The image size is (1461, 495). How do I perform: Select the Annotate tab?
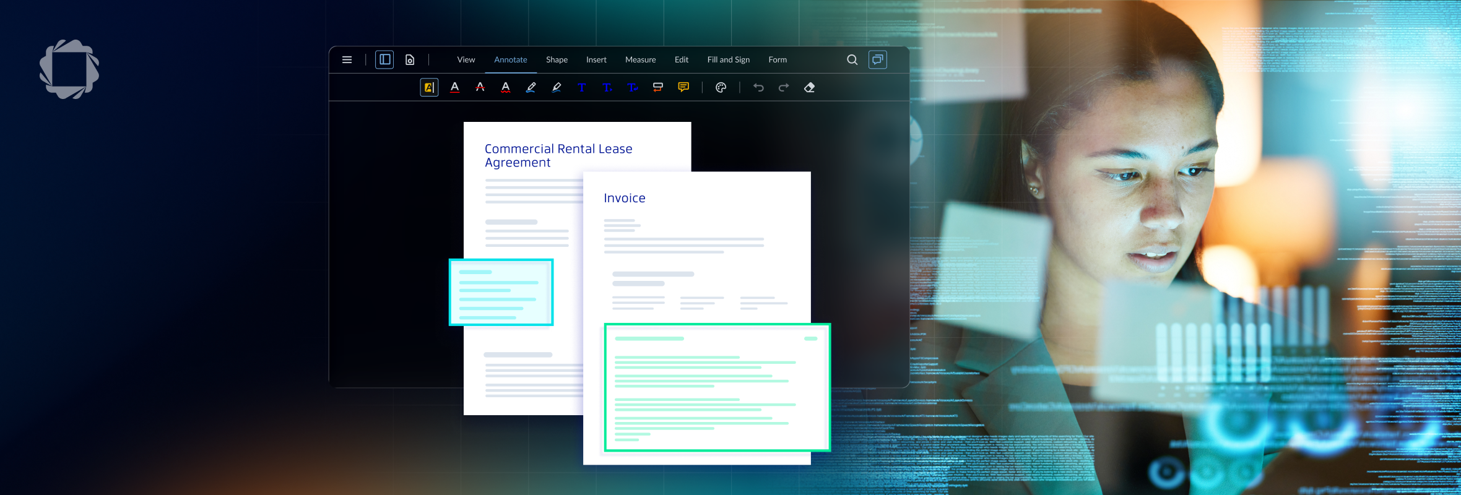(511, 60)
